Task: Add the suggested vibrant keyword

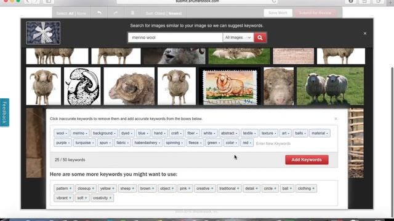Action: click(x=63, y=198)
